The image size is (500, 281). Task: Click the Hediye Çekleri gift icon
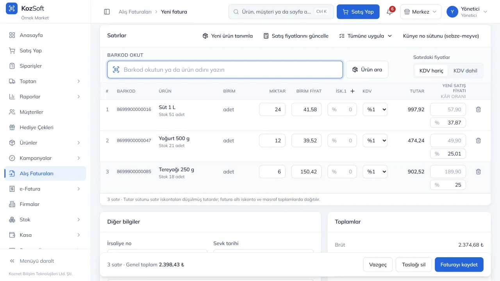(12, 127)
